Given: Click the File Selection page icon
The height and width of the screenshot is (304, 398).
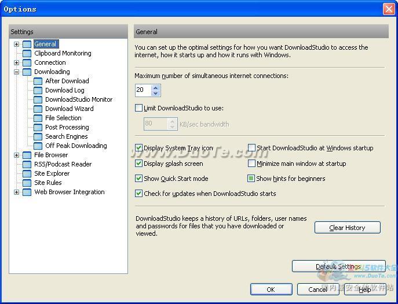Looking at the screenshot, I should click(x=38, y=118).
